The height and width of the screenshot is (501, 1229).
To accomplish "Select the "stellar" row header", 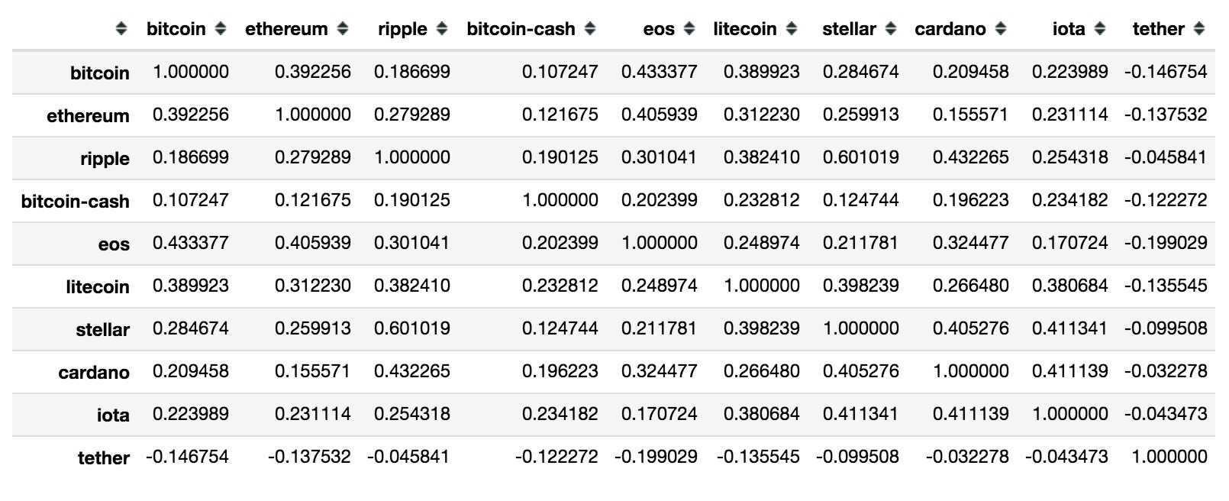I will point(102,330).
